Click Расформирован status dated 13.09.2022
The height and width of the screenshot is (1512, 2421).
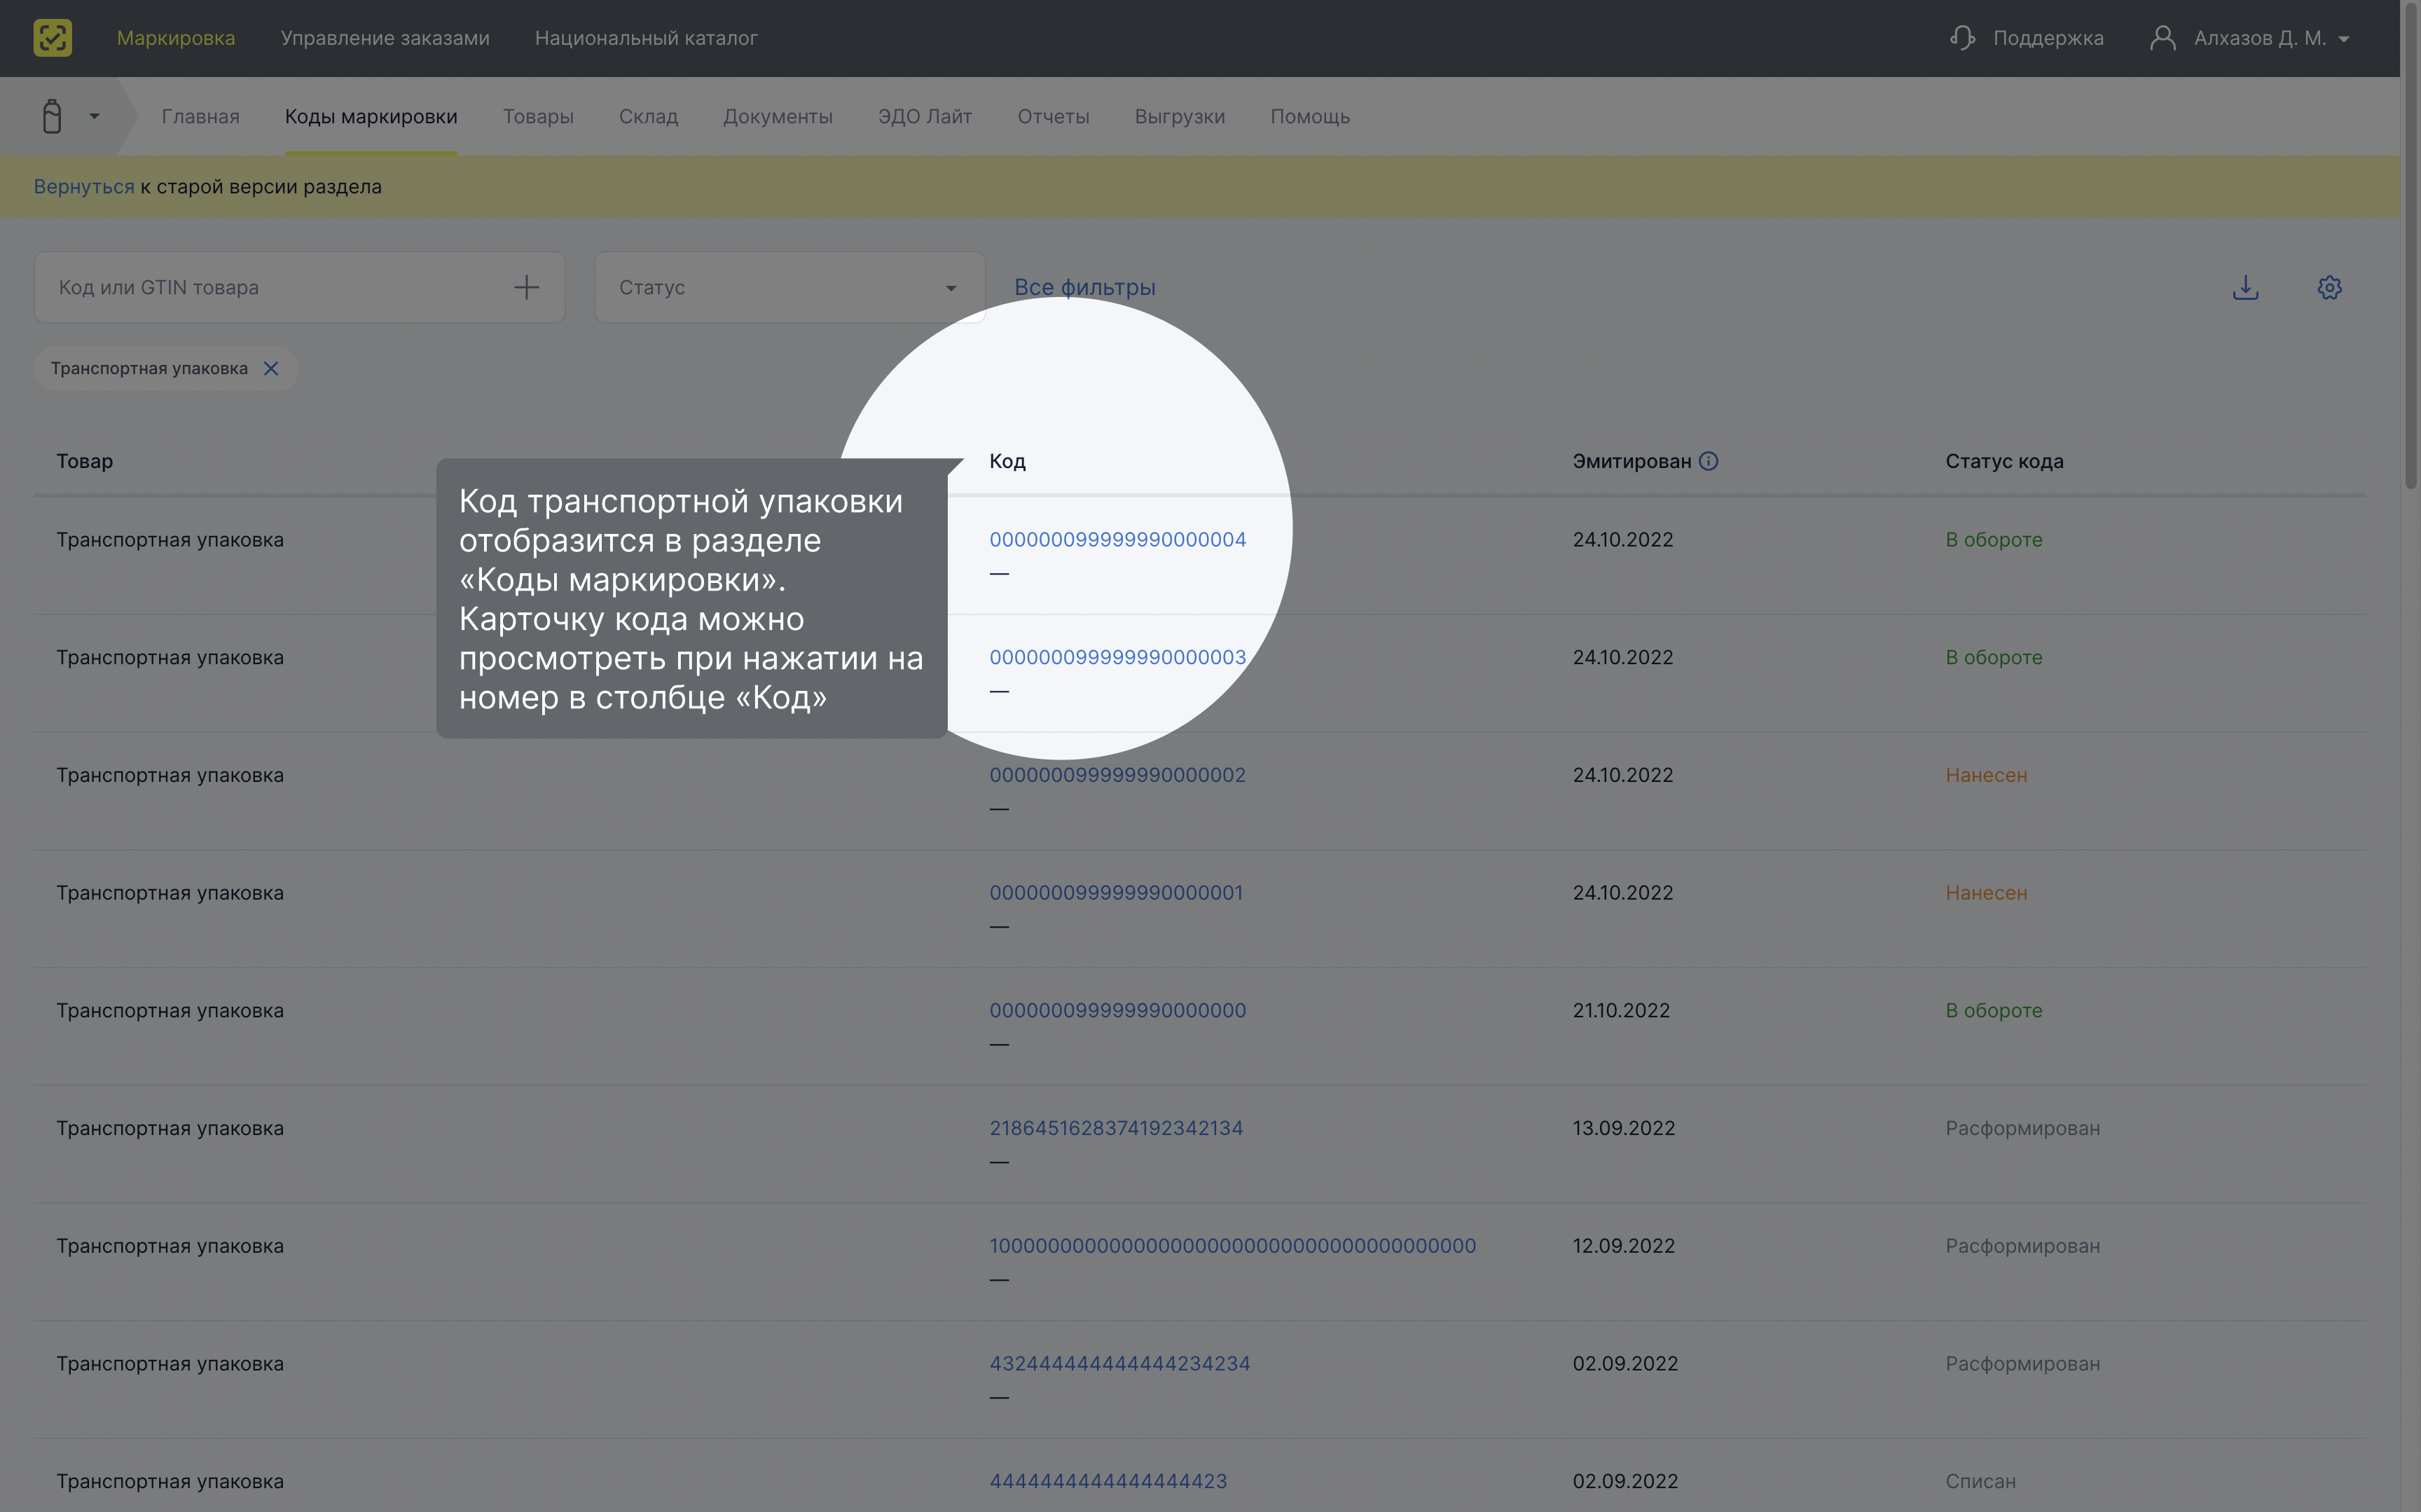[x=2022, y=1129]
